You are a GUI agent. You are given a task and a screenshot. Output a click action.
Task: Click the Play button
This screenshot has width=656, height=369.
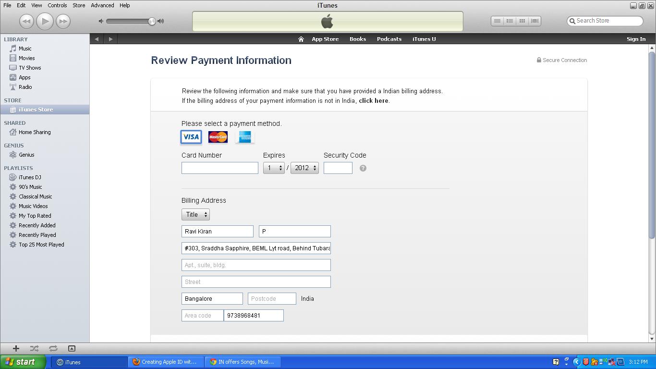pyautogui.click(x=45, y=21)
